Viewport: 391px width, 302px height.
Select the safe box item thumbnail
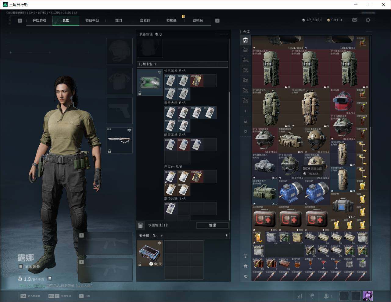(x=149, y=253)
